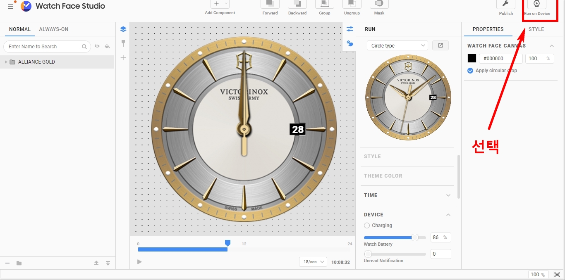565x280 pixels.
Task: Open the layers panel icon
Action: pos(123,29)
